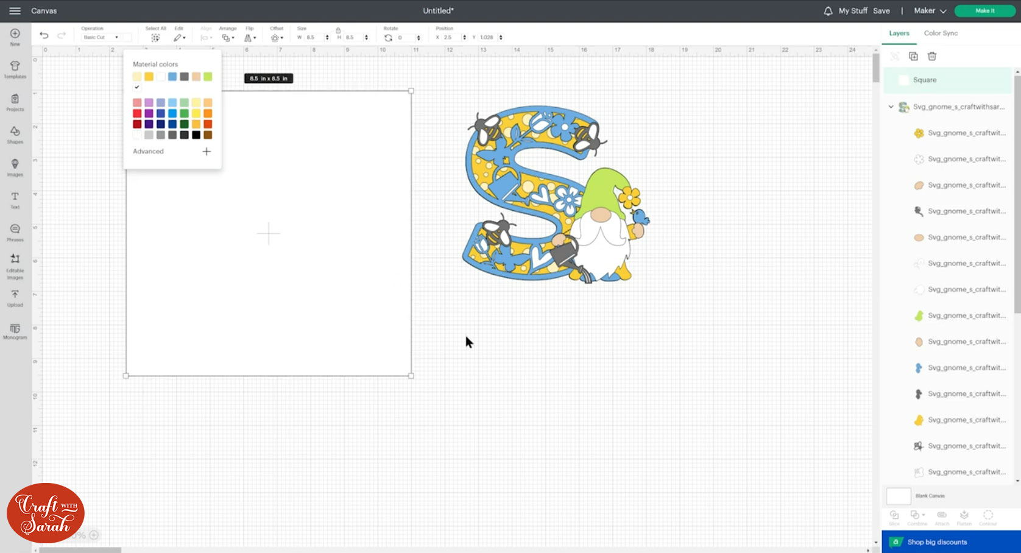This screenshot has height=553, width=1021.
Task: Click the Blank Canvas thumbnail
Action: (899, 496)
